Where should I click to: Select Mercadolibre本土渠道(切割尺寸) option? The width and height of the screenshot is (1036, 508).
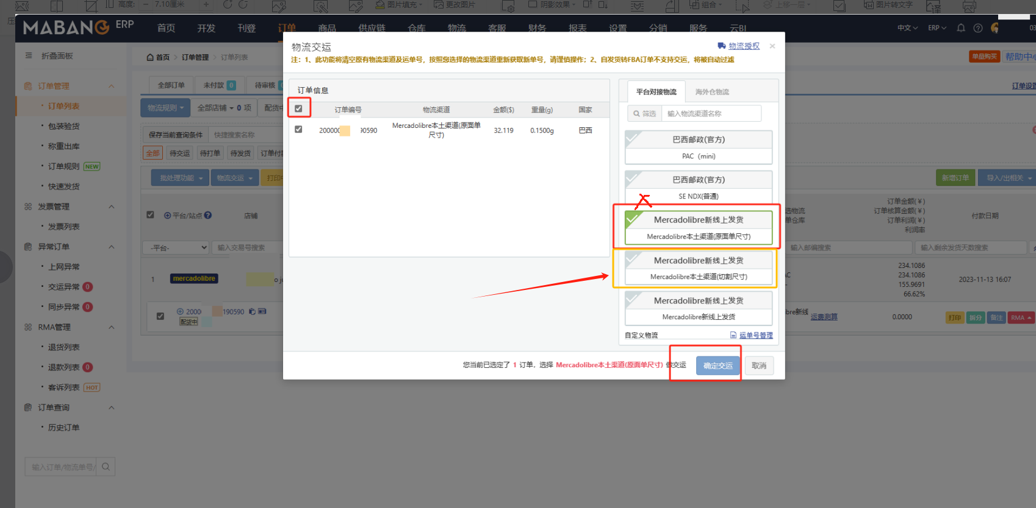[699, 268]
